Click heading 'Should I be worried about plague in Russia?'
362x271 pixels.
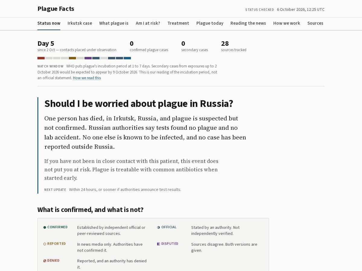(139, 104)
